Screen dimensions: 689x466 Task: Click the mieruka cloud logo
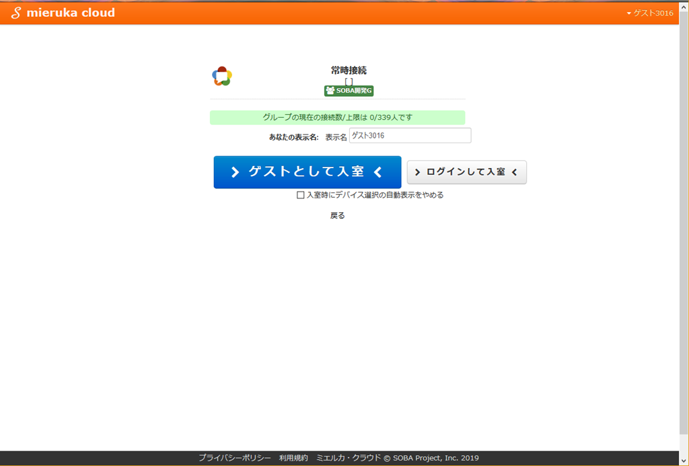[63, 13]
